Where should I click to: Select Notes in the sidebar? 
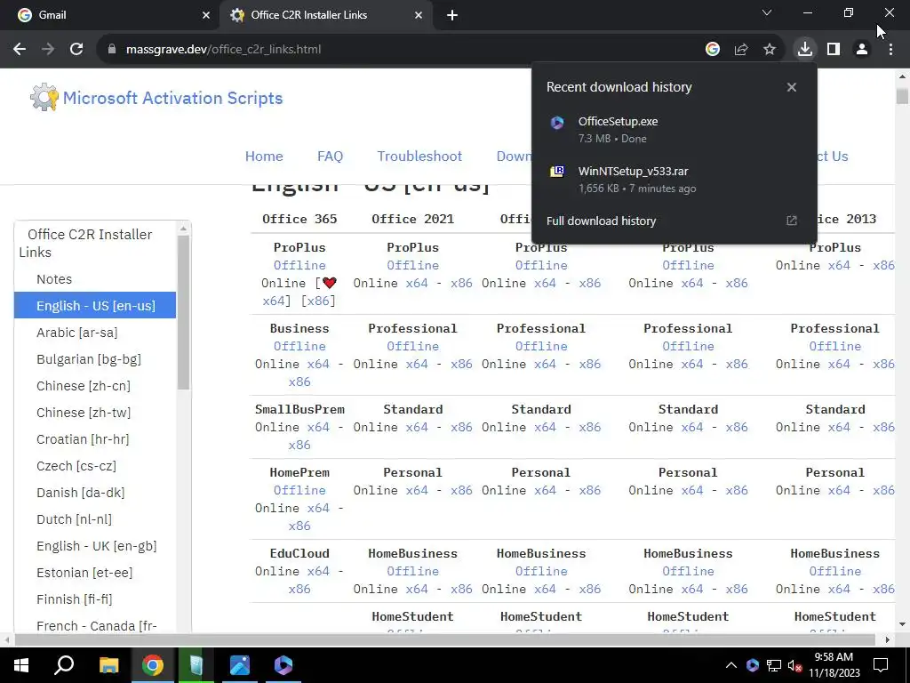95,279
